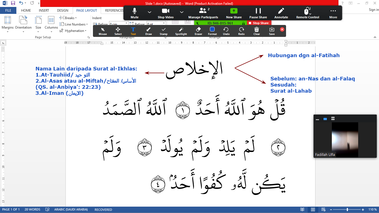Expand the Hyphenation dropdown

click(x=73, y=31)
